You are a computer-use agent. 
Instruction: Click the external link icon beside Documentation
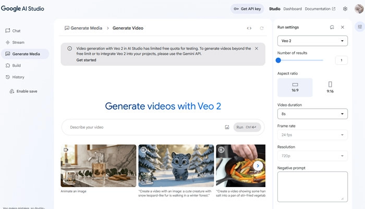[x=334, y=9]
